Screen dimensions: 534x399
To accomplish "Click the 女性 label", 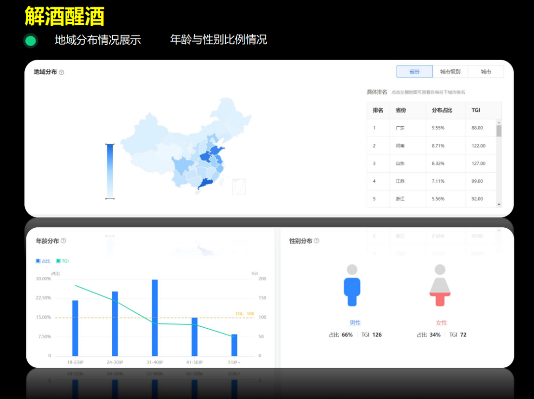I will pos(442,323).
